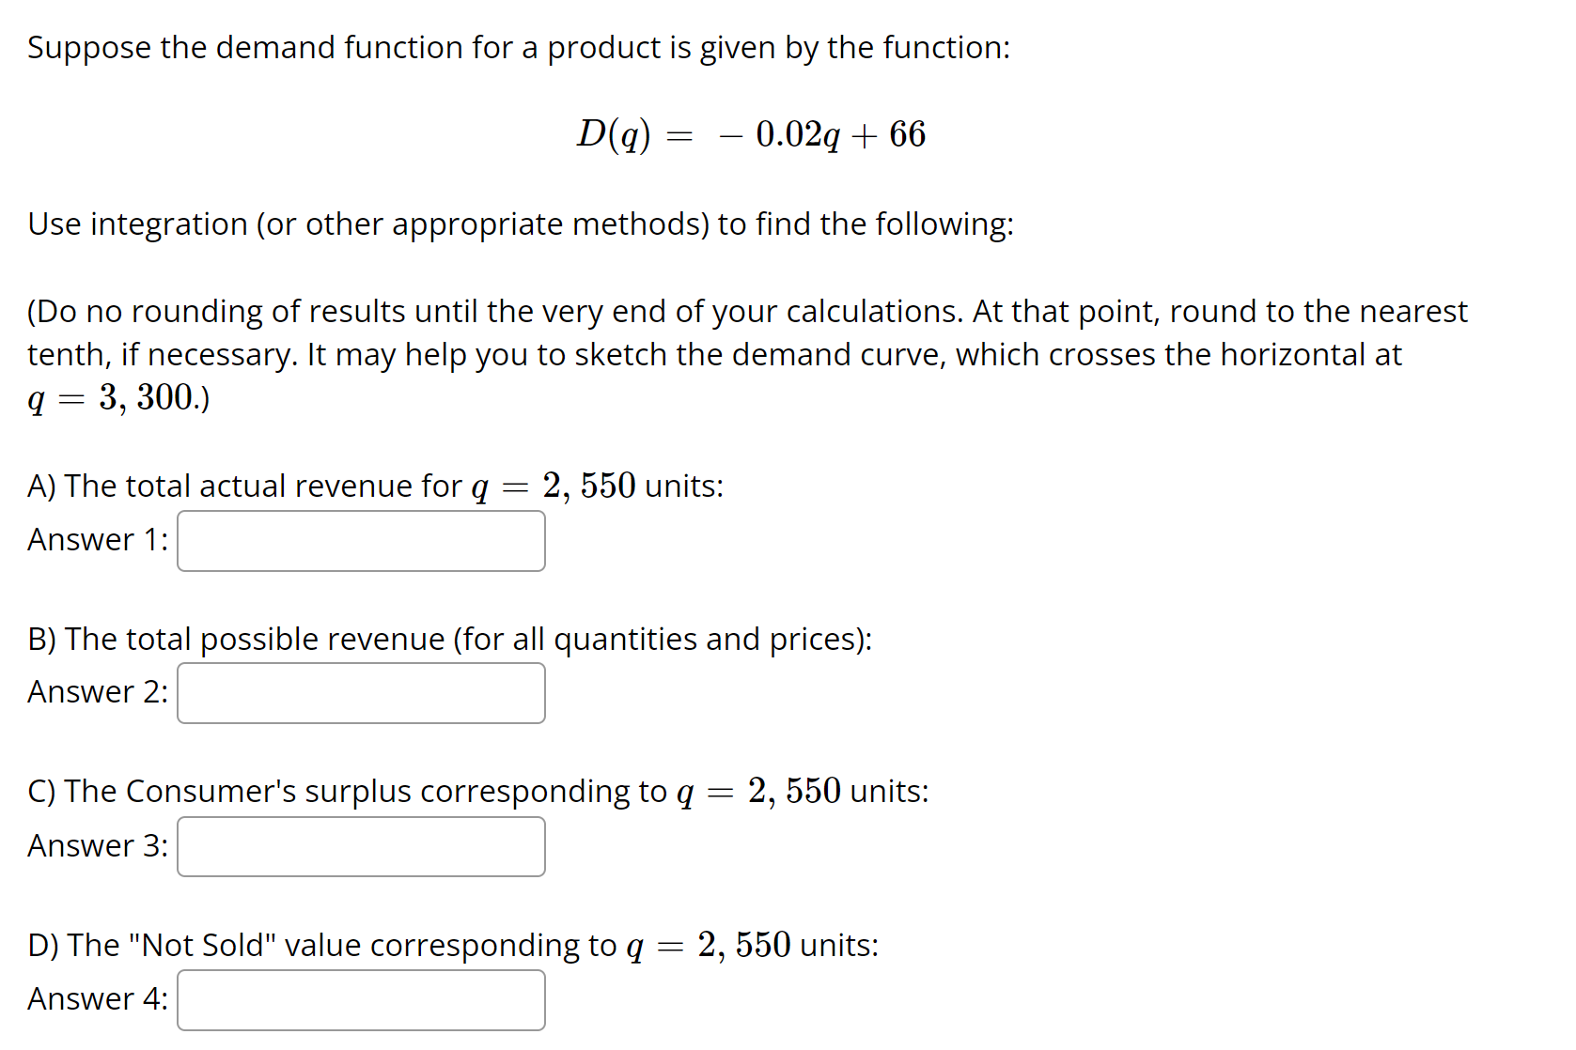The image size is (1576, 1050).
Task: Click the Answer 3 label
Action: 96,846
